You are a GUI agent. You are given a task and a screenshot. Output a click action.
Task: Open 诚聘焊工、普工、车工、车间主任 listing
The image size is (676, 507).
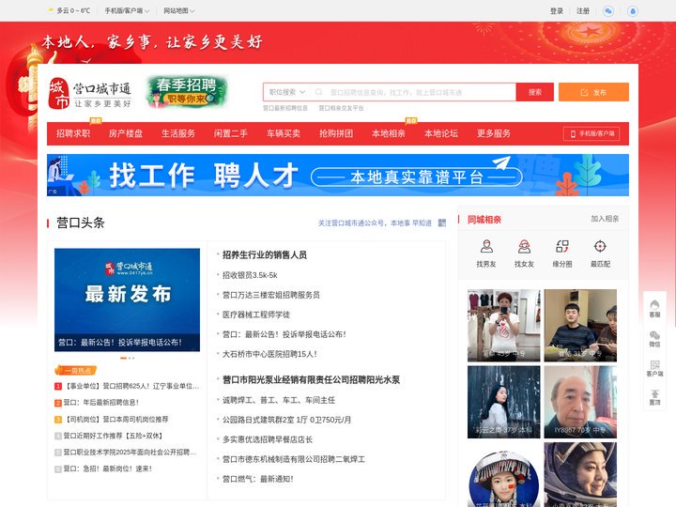tap(279, 400)
